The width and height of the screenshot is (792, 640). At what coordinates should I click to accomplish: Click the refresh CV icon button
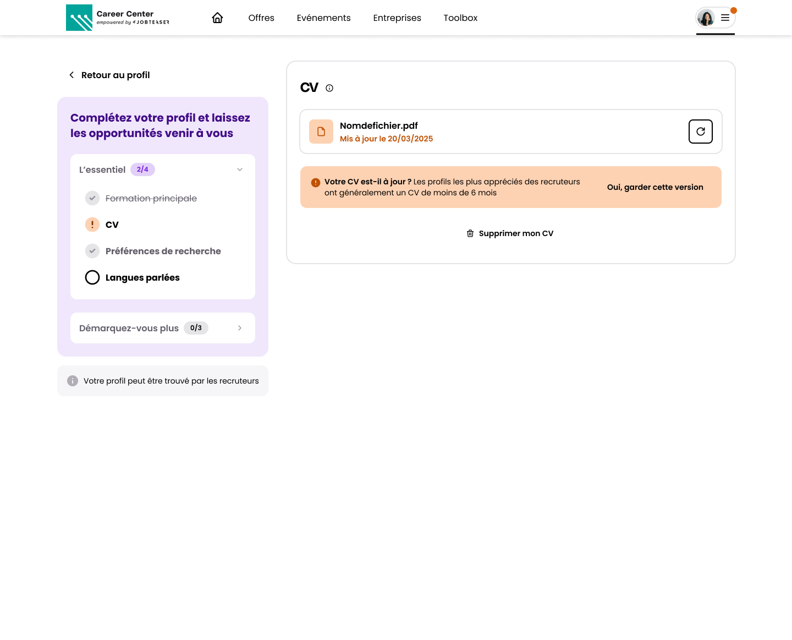coord(700,132)
